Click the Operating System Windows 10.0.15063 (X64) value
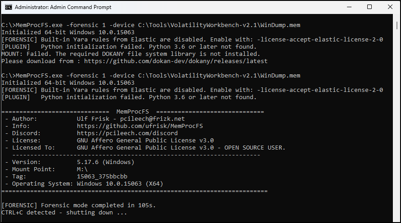 [x=120, y=184]
